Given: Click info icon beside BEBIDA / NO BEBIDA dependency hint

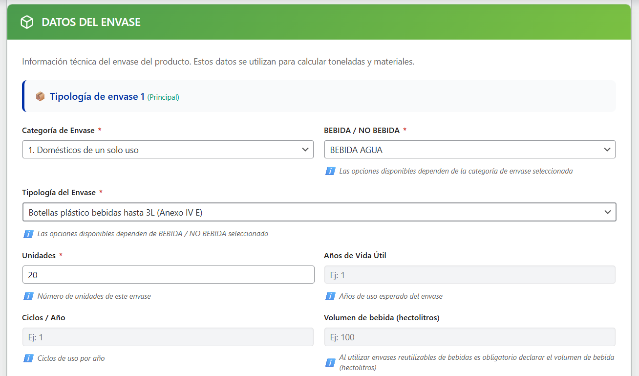Looking at the screenshot, I should (x=28, y=234).
